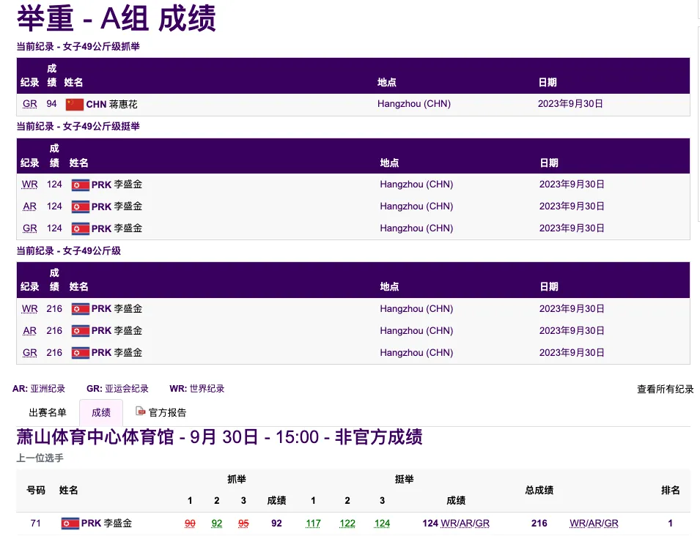Viewport: 700px width, 536px height.
Task: Click the successful 122 clean and jerk attempt
Action: tap(347, 524)
